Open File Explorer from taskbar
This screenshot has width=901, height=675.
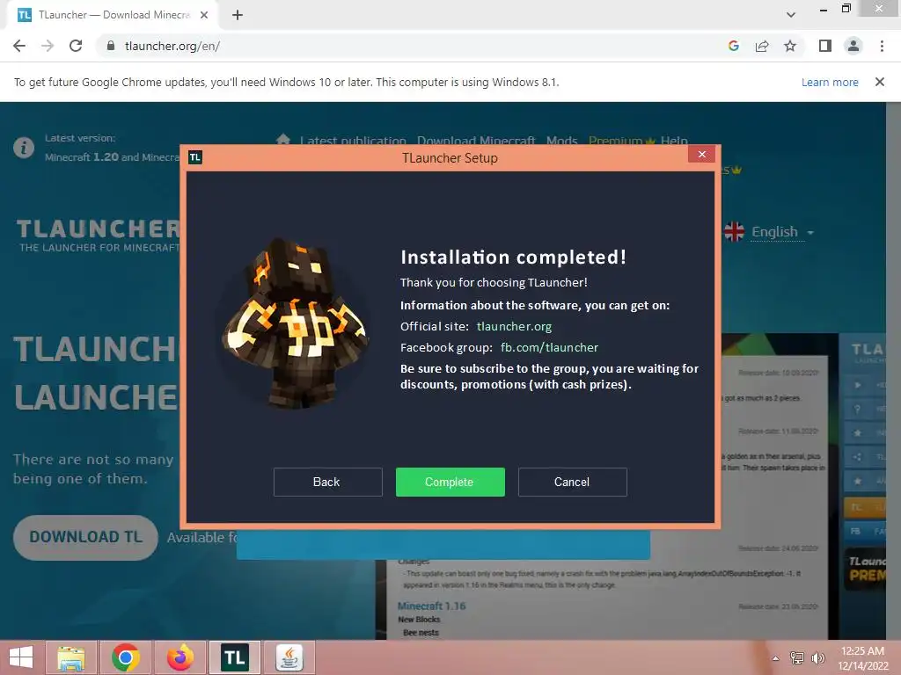70,657
